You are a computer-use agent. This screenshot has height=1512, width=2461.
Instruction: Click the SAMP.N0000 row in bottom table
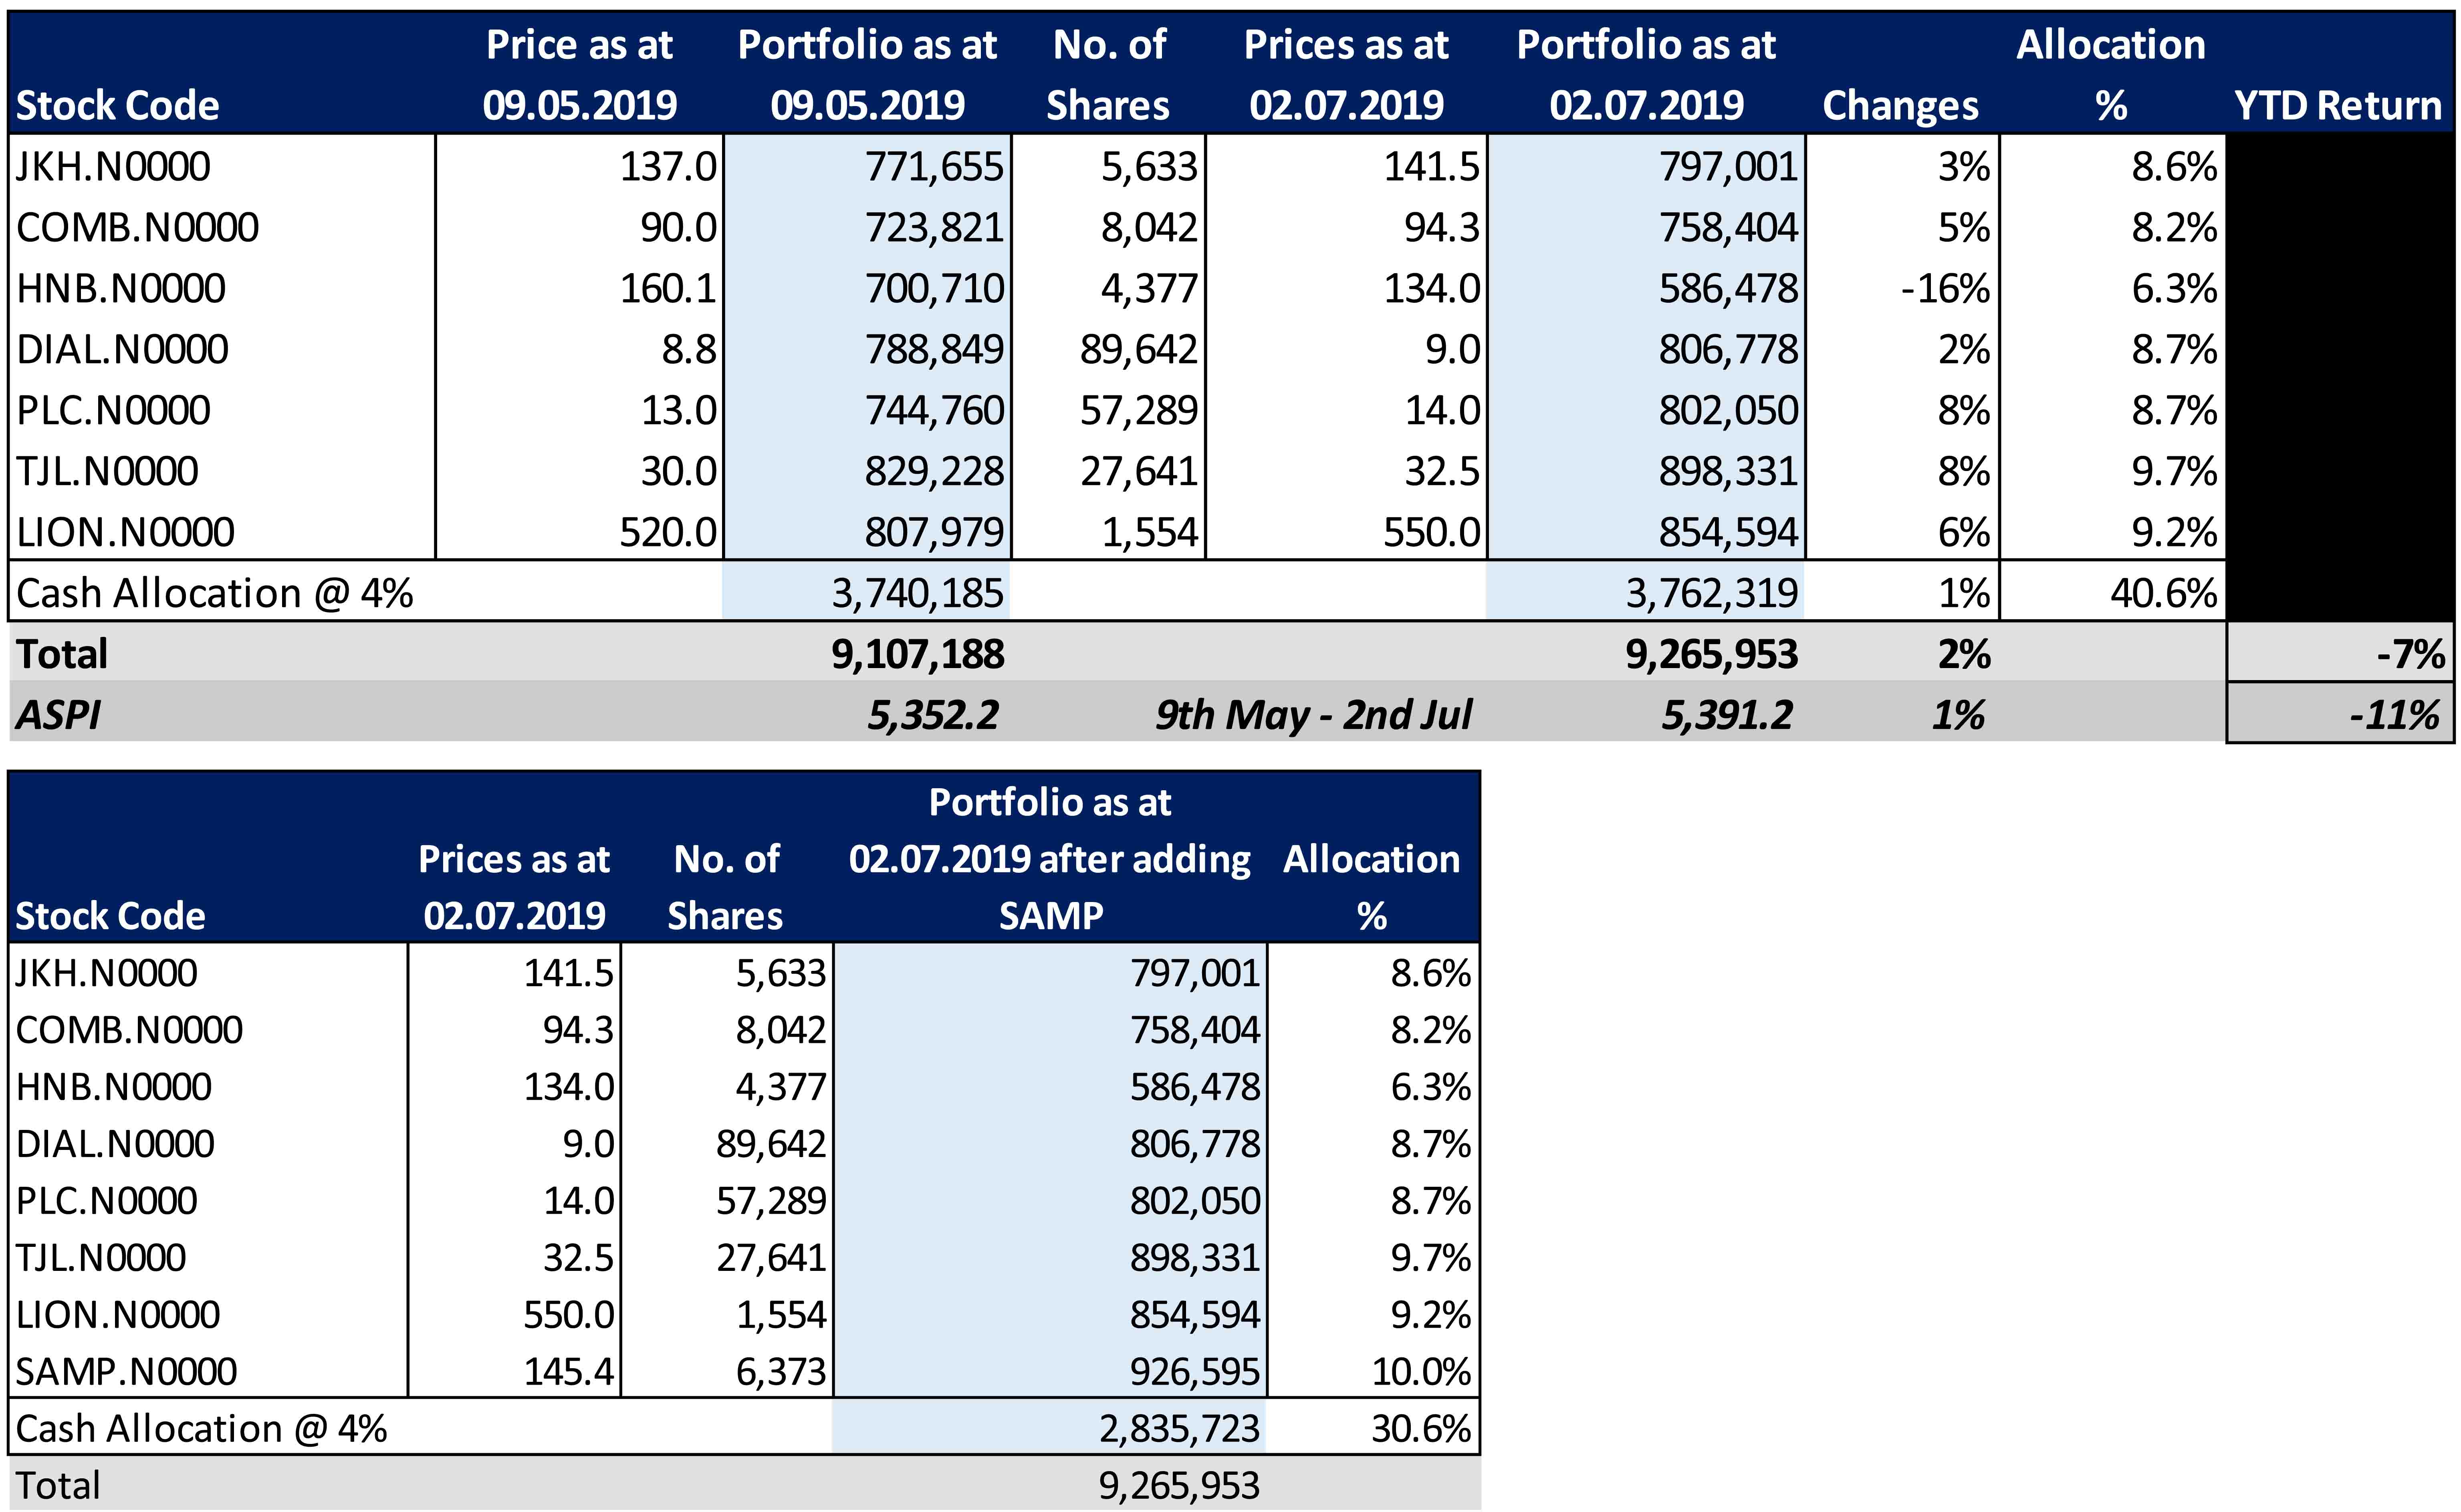click(x=126, y=1372)
